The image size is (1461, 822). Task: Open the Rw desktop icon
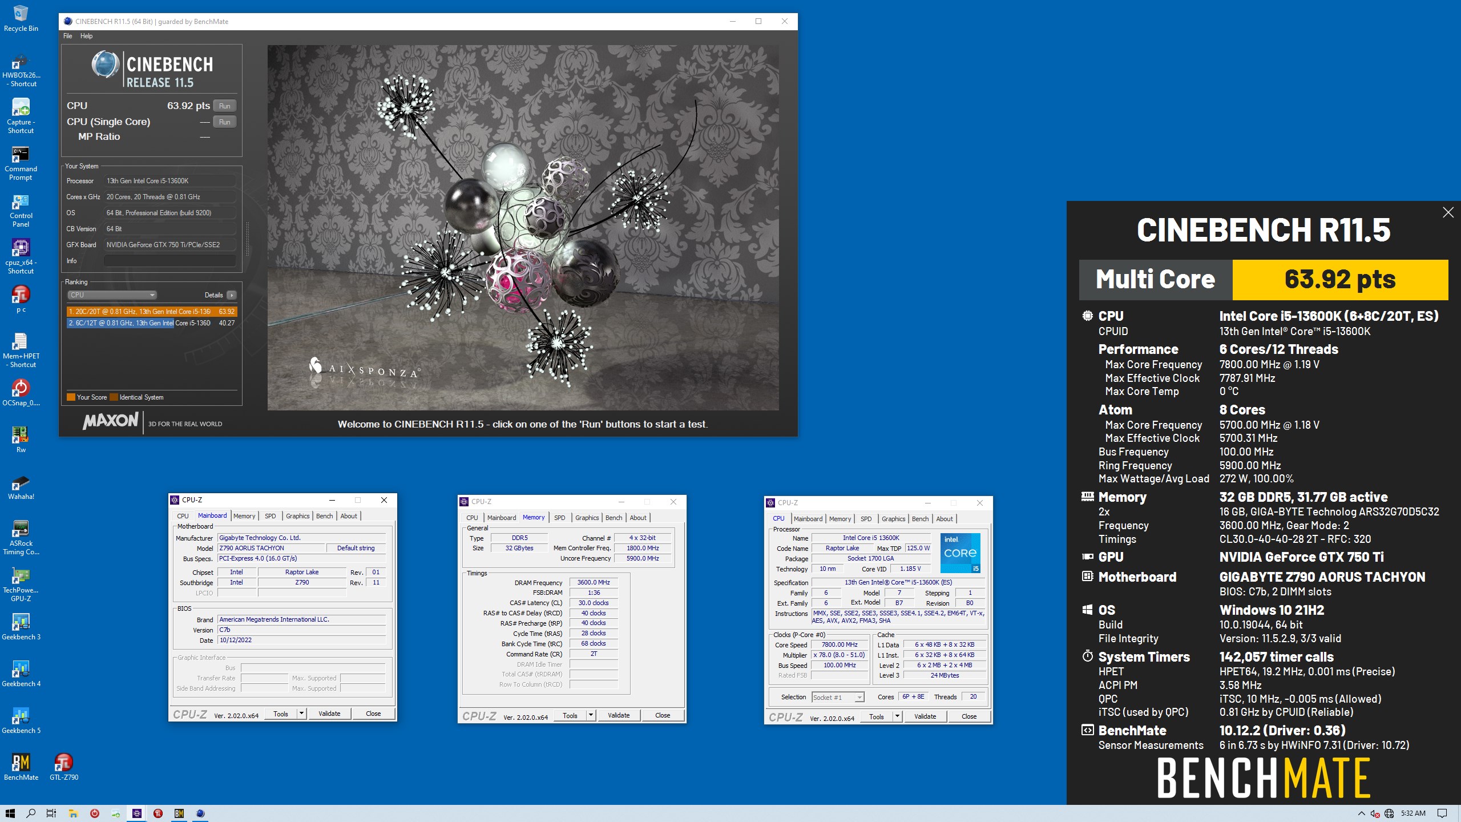[21, 440]
